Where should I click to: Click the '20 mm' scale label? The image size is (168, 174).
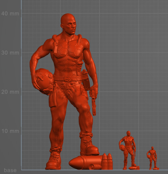[x=10, y=92]
